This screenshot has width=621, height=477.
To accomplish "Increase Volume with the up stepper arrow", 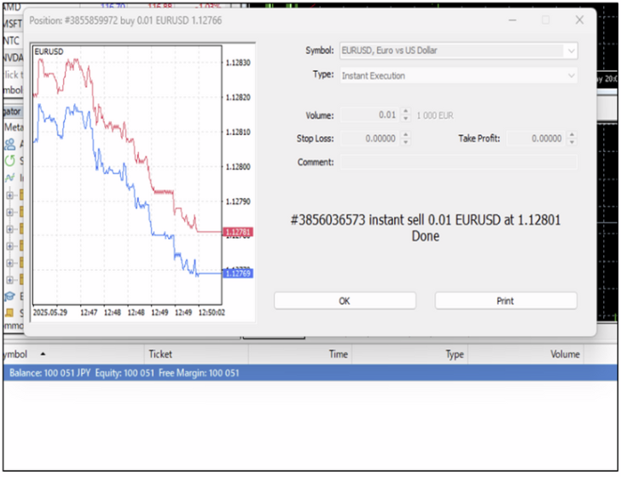I will 405,112.
